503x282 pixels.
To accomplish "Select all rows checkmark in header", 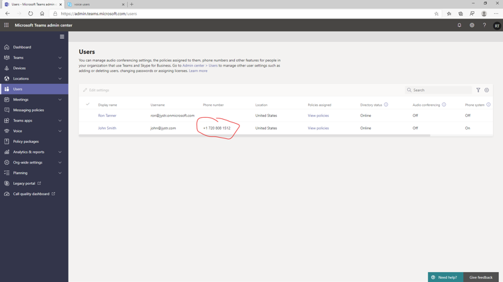I will click(x=88, y=104).
